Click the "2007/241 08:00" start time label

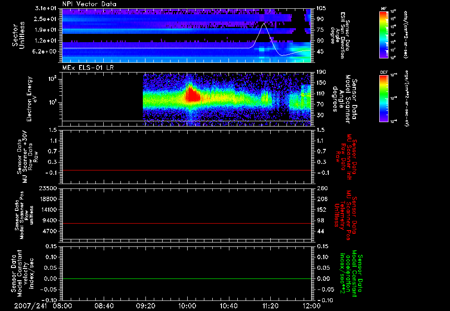pyautogui.click(x=44, y=306)
